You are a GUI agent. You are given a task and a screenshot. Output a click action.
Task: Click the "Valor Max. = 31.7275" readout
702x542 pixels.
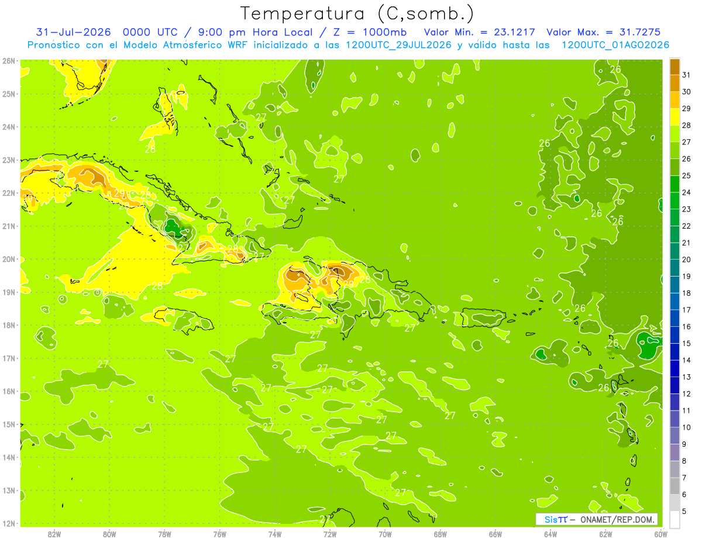point(604,32)
